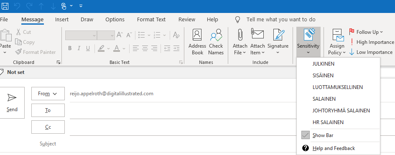The image size is (395, 155).
Task: Copy the selection
Action: 25,42
